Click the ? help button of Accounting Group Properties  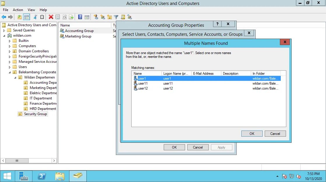click(x=217, y=24)
